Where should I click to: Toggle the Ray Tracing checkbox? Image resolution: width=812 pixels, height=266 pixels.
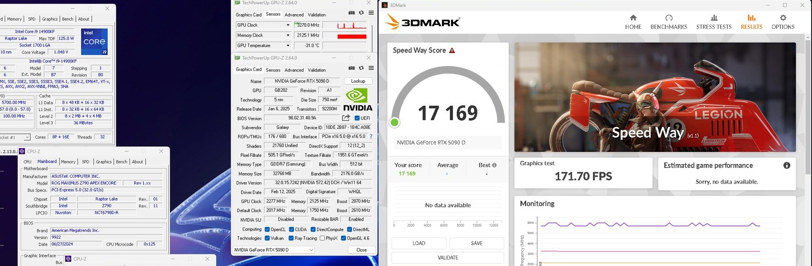click(x=291, y=239)
